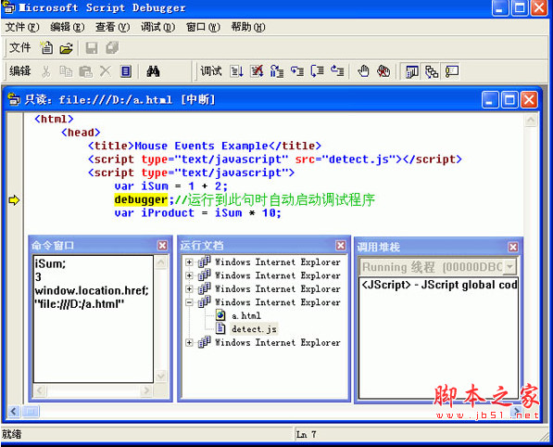Close the 调用堆栈 panel
Screen dimensions: 553x447
click(x=513, y=247)
